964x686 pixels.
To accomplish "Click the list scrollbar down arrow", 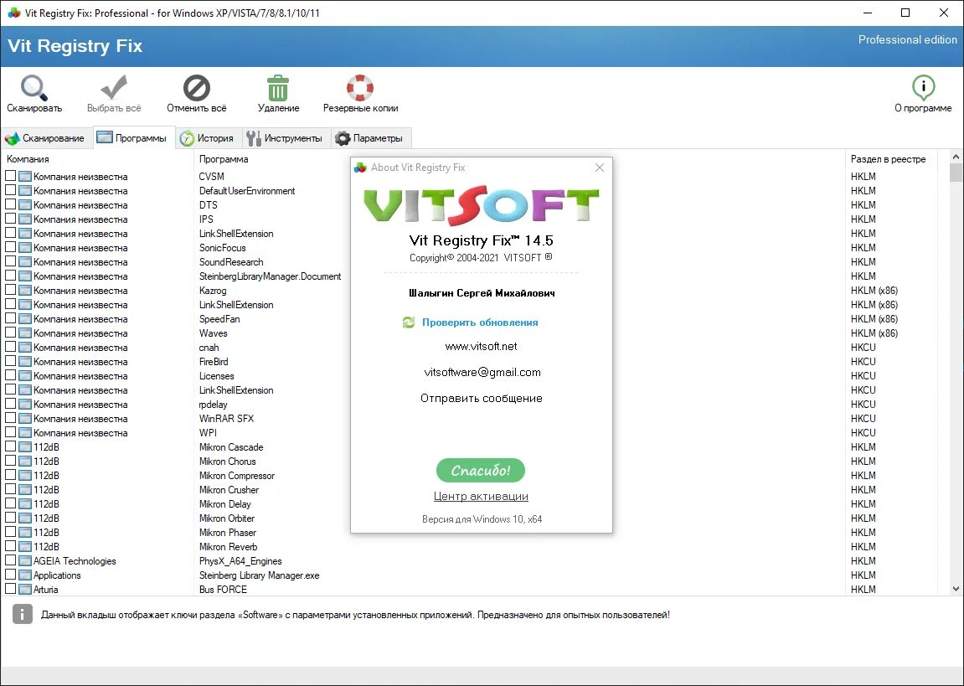I will point(956,588).
